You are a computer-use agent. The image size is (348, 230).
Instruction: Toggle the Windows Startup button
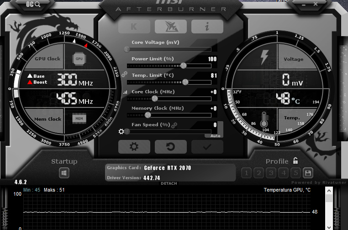(64, 173)
